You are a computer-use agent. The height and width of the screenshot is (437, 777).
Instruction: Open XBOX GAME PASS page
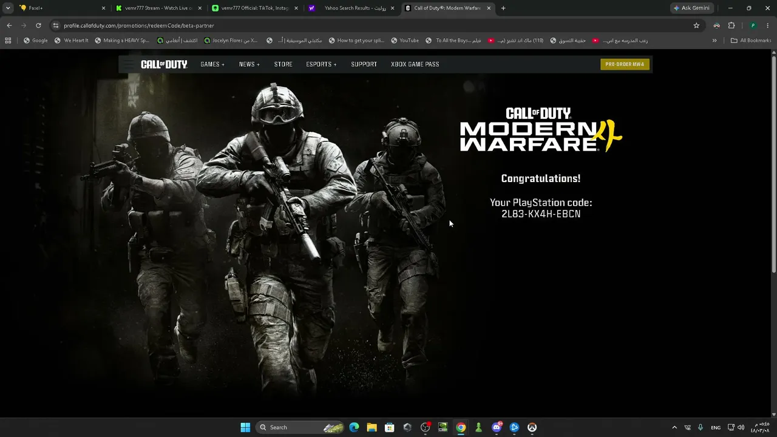[415, 64]
